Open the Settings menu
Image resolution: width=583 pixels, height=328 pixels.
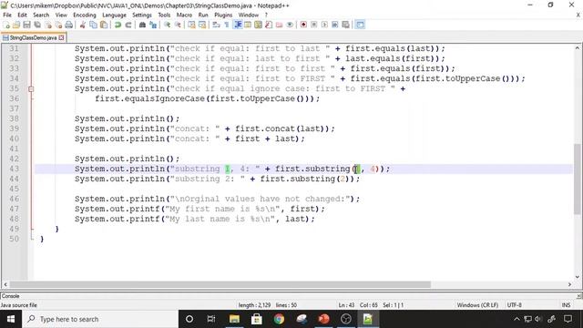pyautogui.click(x=142, y=15)
